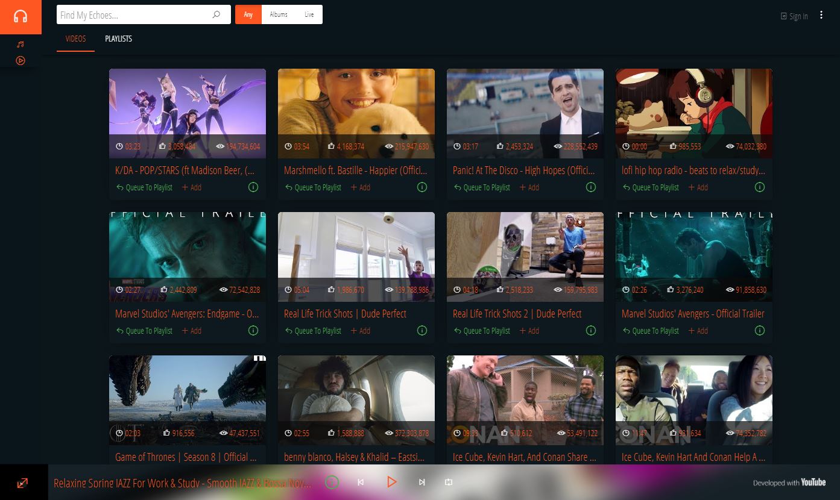The image size is (840, 500).
Task: Open the music note sidebar icon
Action: click(21, 45)
